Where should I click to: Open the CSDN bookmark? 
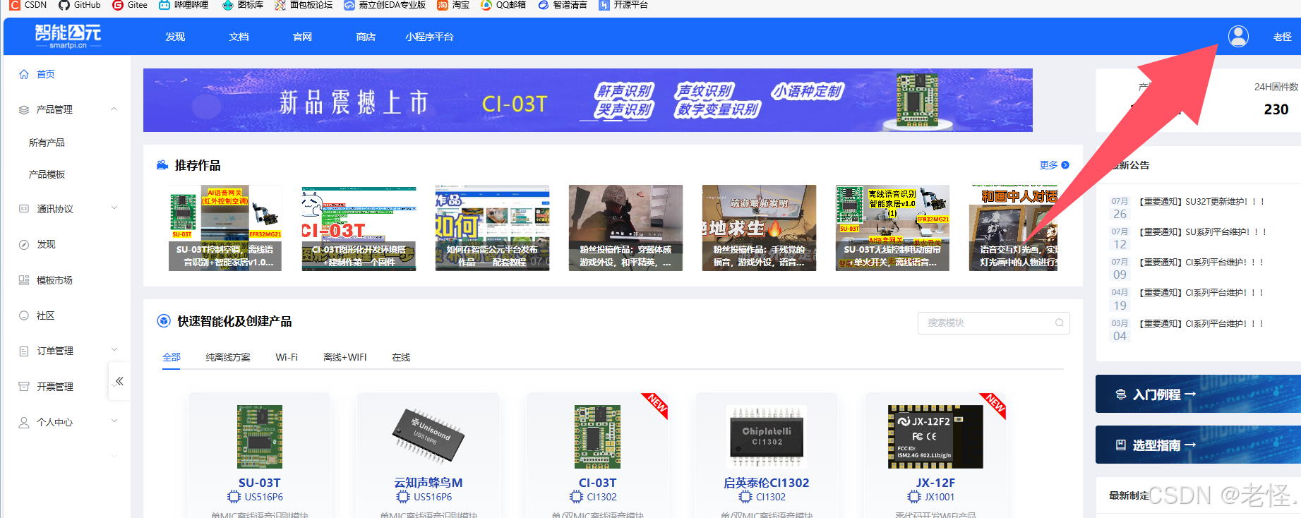[28, 5]
